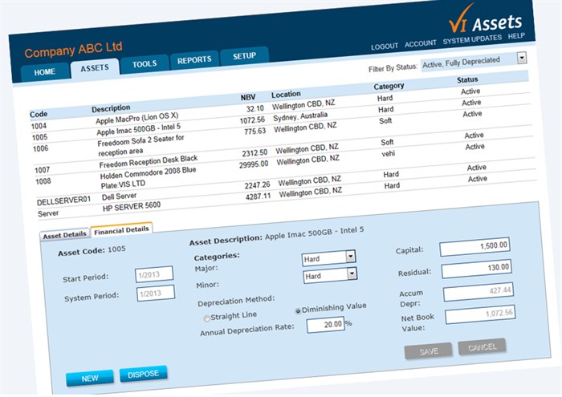The height and width of the screenshot is (397, 562).
Task: Click the VI Assets logo
Action: pos(486,20)
